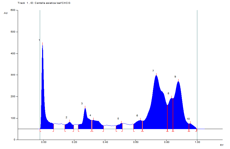Select the peak 2 label
Viewport: 230px width, 149px height.
click(x=66, y=117)
